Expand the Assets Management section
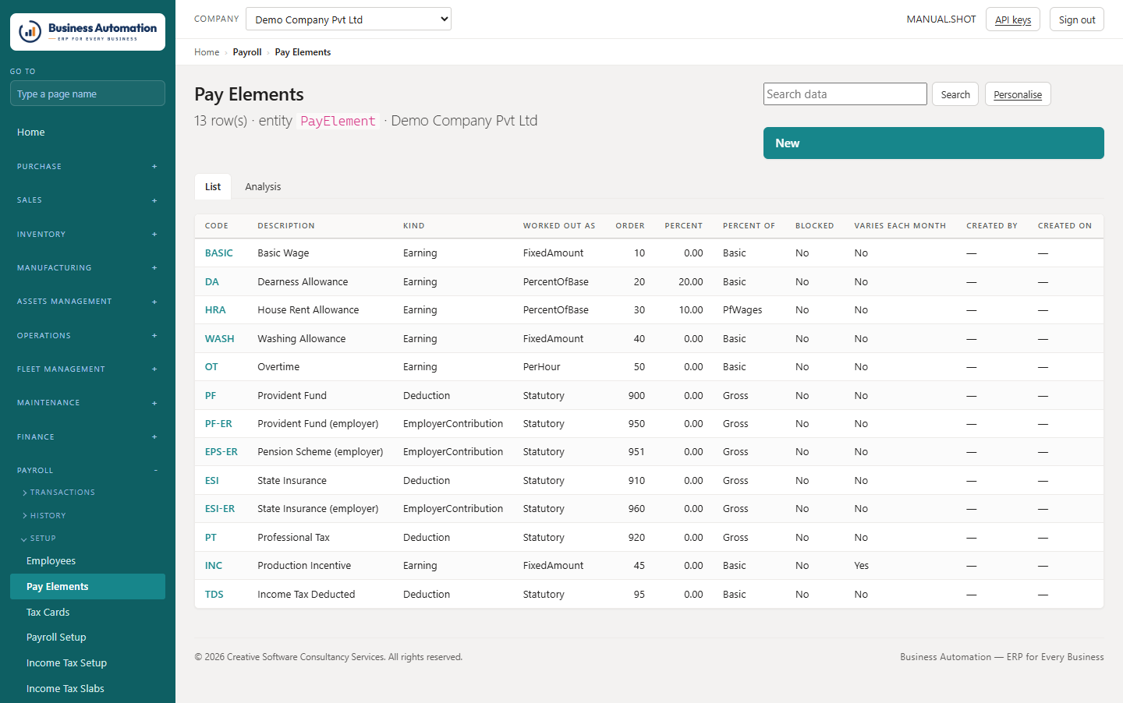Viewport: 1123px width, 703px height. [x=87, y=302]
